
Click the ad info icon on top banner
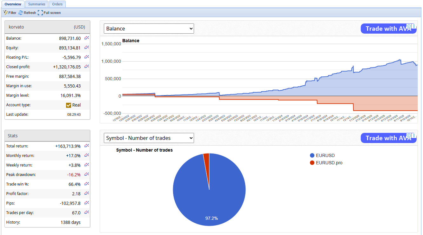409,26
